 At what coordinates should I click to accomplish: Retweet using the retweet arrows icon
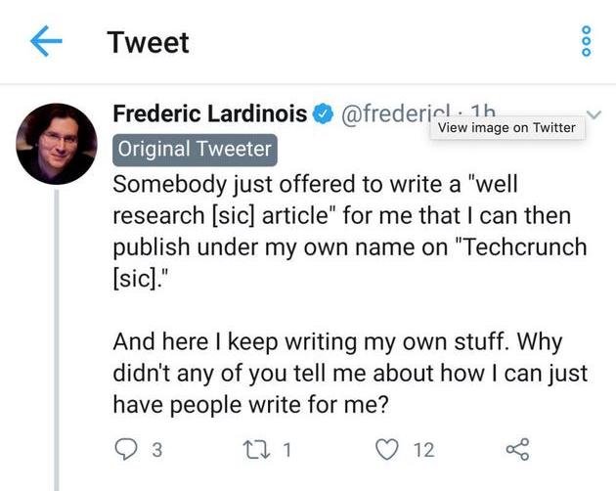tap(256, 449)
